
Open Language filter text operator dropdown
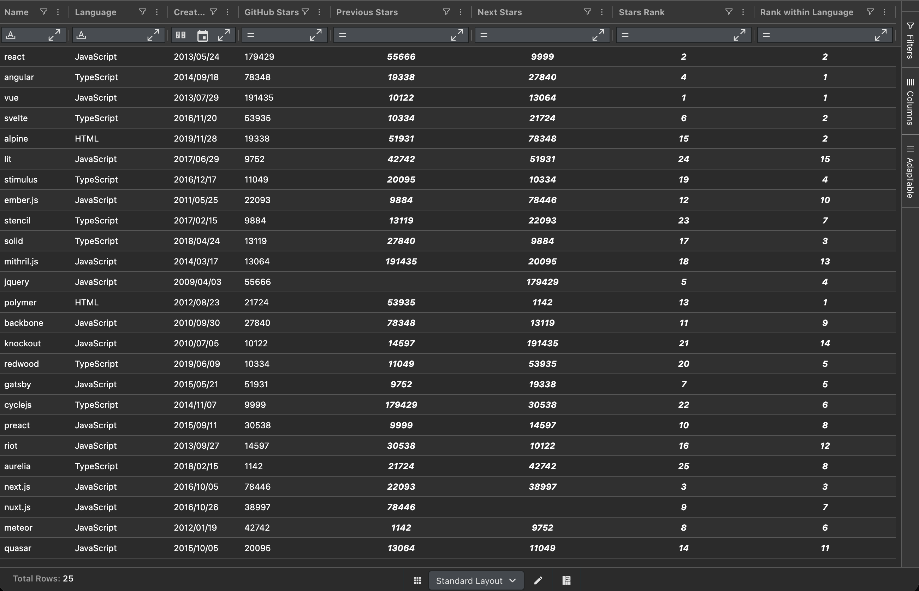[81, 35]
